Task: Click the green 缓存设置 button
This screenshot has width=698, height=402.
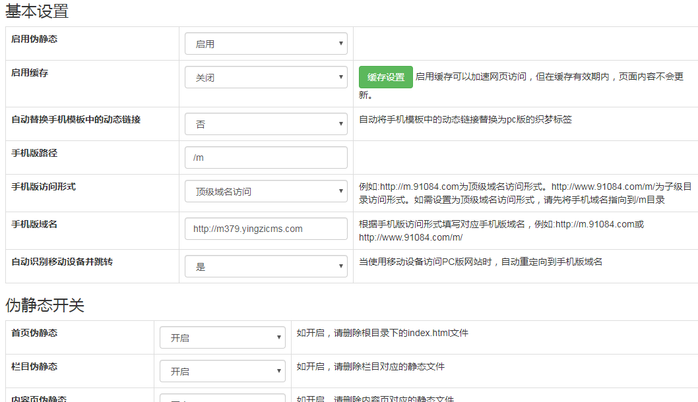Action: 385,77
